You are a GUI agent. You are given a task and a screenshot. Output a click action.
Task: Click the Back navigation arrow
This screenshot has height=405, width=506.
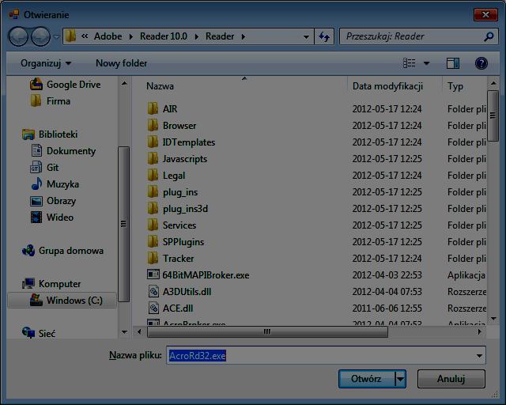tap(19, 36)
